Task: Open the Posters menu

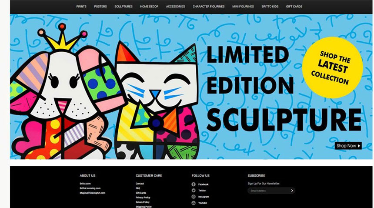Action: (x=100, y=7)
